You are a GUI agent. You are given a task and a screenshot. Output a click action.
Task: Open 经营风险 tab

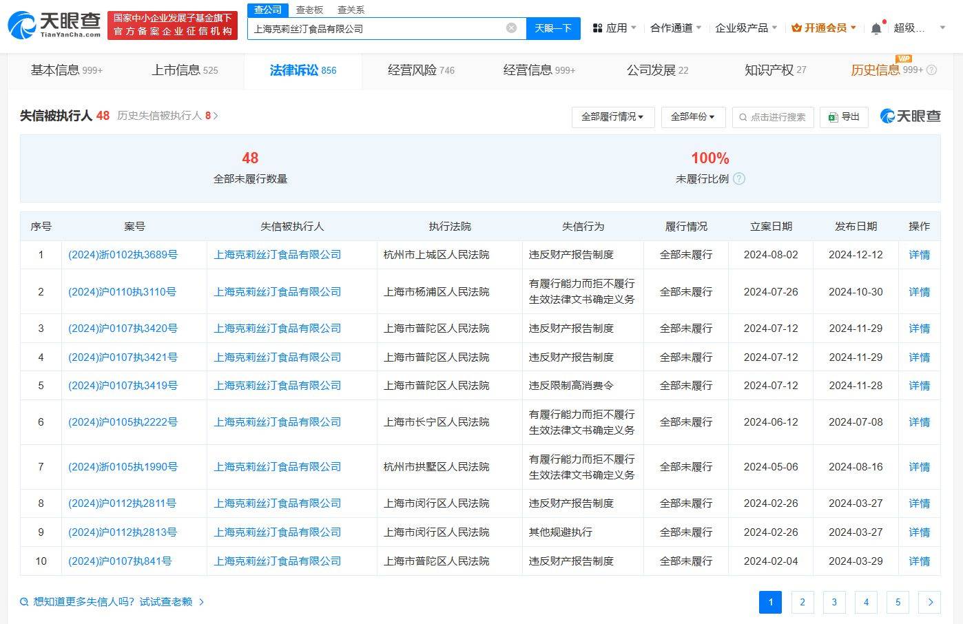421,70
